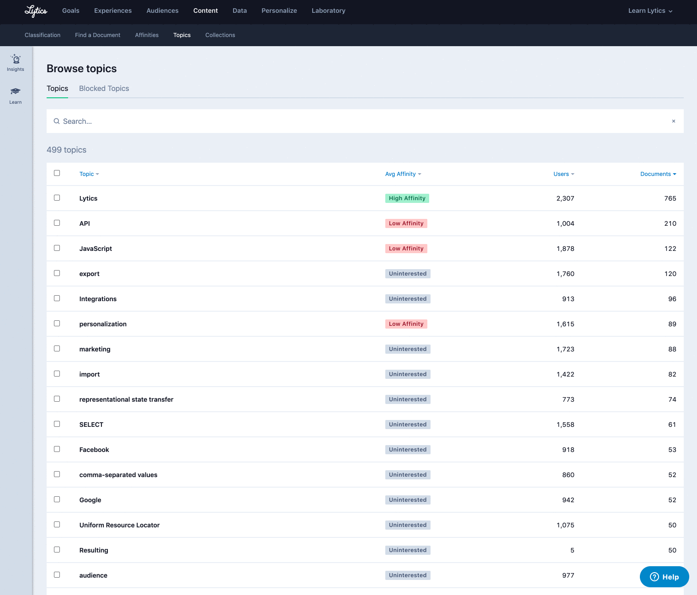This screenshot has width=697, height=595.
Task: Click the 2,307 users value
Action: 565,198
